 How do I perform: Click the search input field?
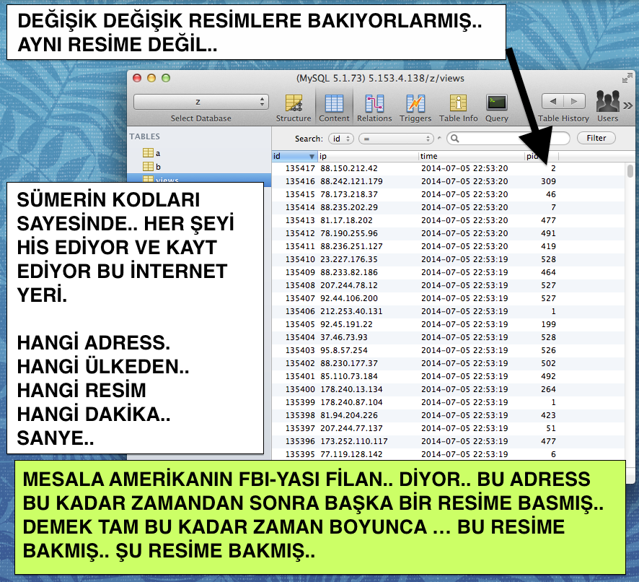[x=508, y=139]
